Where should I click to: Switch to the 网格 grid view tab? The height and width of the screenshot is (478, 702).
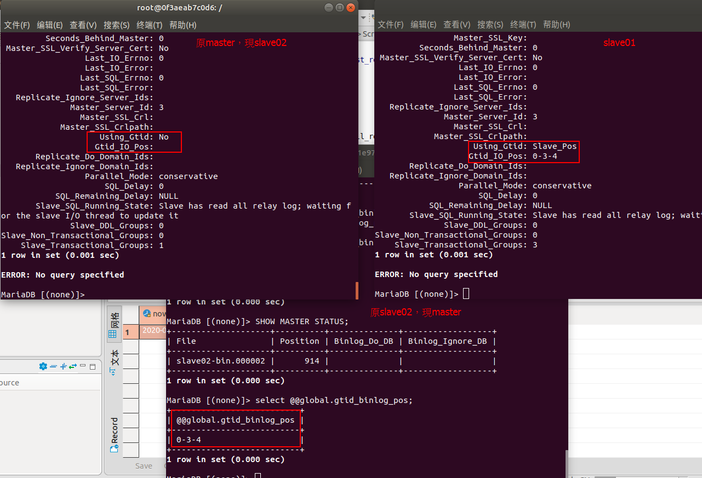tap(113, 324)
